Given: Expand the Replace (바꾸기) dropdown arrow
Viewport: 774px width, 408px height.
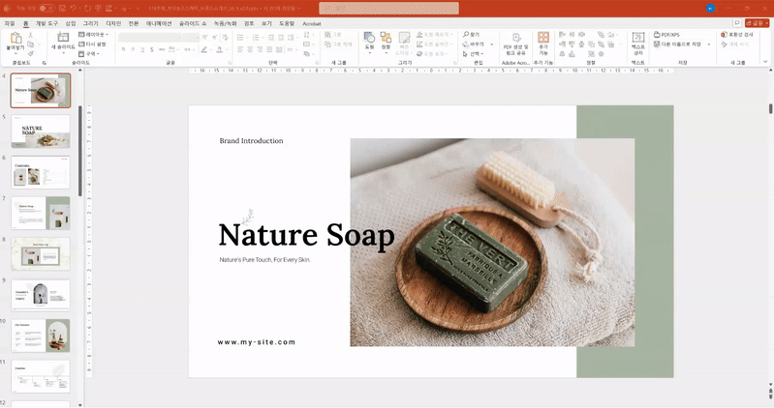Looking at the screenshot, I should [492, 44].
